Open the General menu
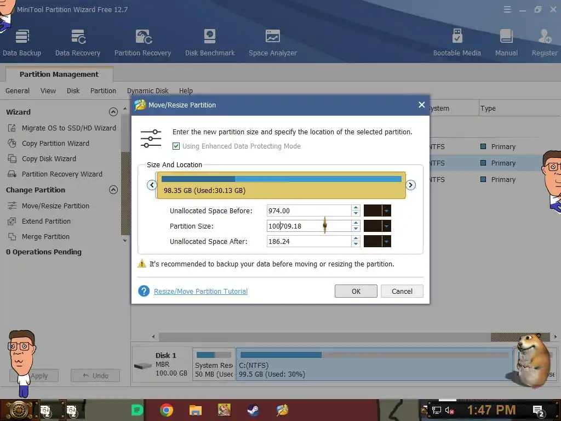Viewport: 561px width, 421px height. [18, 90]
